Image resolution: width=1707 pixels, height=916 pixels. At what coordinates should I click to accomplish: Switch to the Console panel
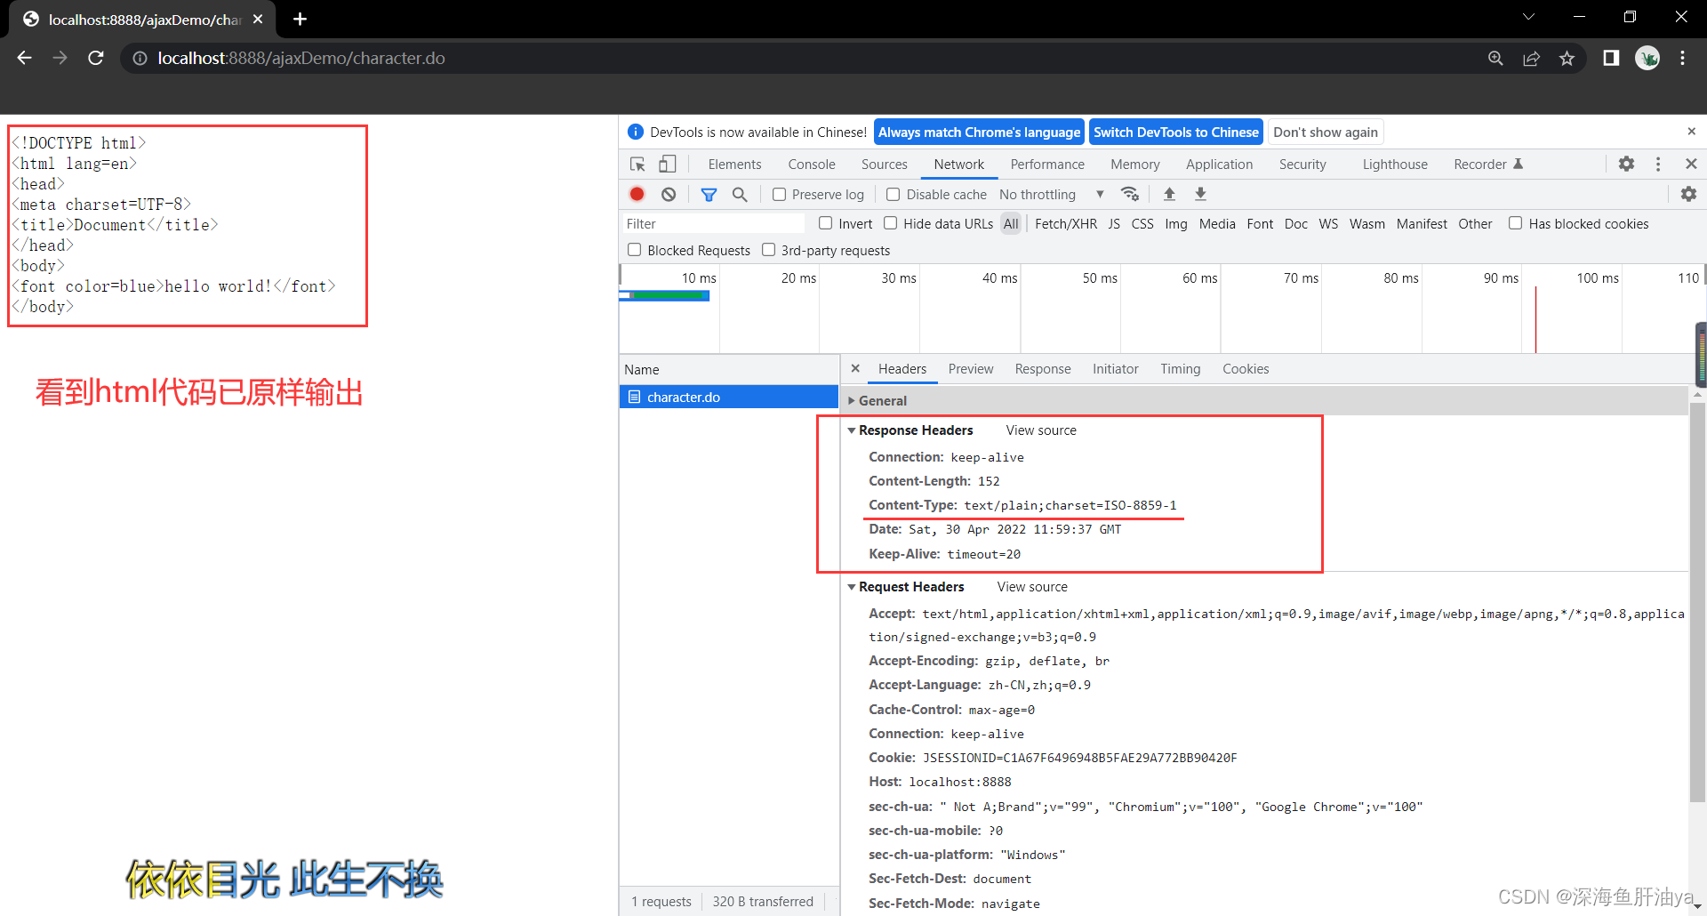(x=811, y=164)
